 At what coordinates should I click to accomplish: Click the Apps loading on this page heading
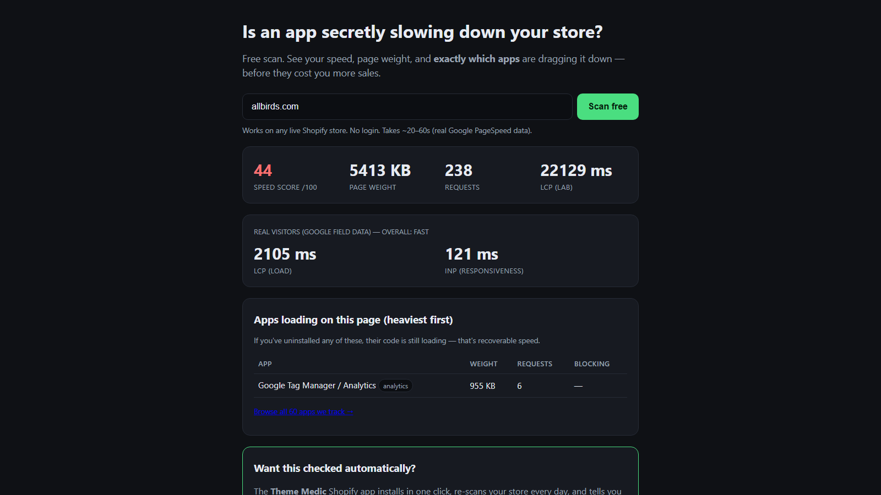(353, 320)
